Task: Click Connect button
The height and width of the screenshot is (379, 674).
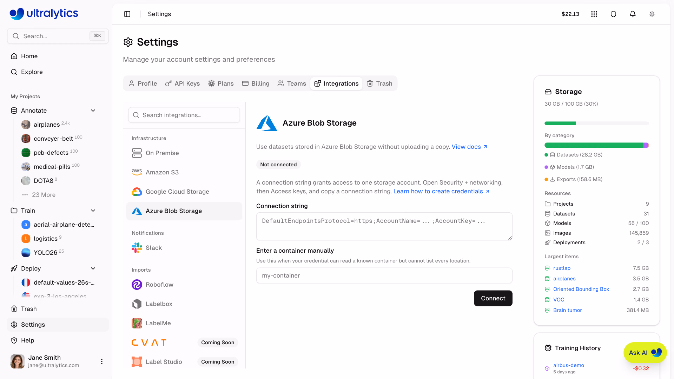Action: [493, 298]
